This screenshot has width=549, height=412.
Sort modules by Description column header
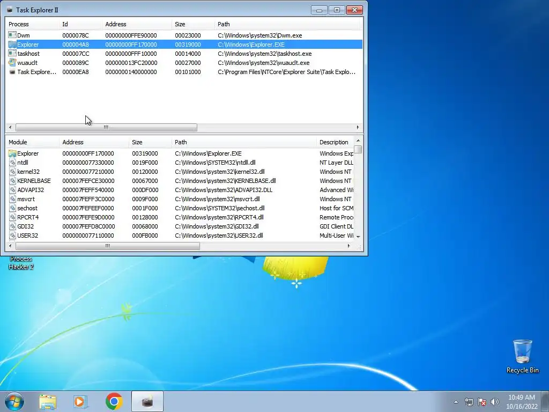tap(336, 142)
